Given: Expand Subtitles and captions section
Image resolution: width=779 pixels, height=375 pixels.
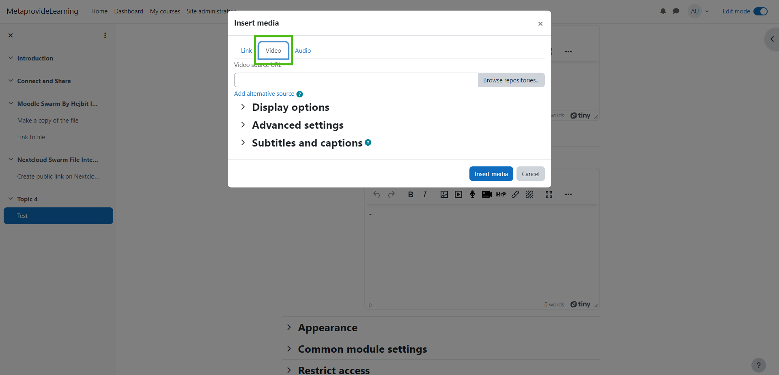Looking at the screenshot, I should click(306, 143).
